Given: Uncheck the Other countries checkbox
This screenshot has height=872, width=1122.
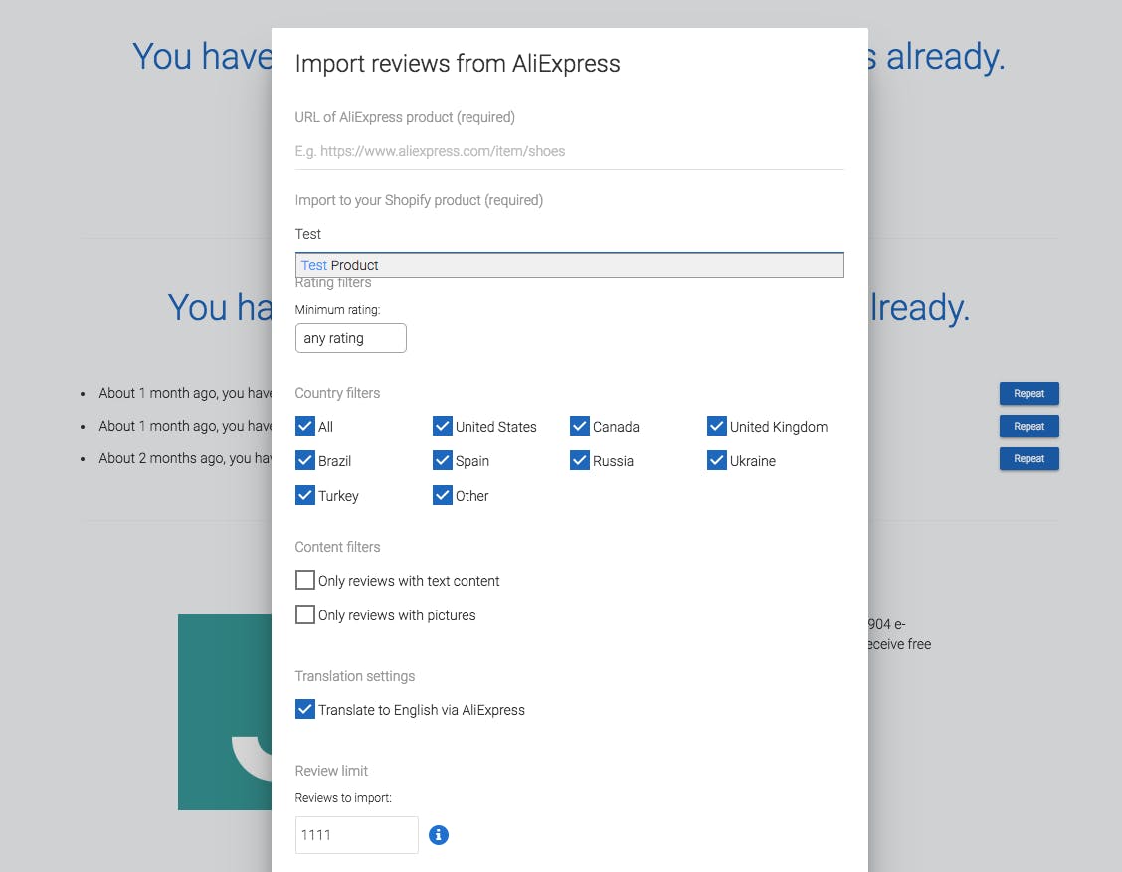Looking at the screenshot, I should (x=443, y=496).
